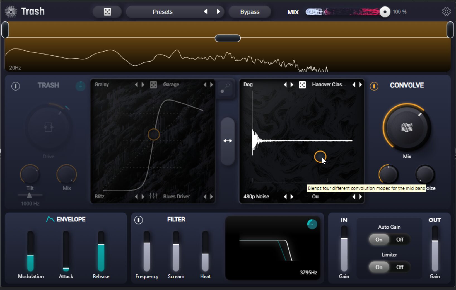The image size is (456, 290).
Task: Click the Trash XY pad orange node
Action: pos(153,135)
